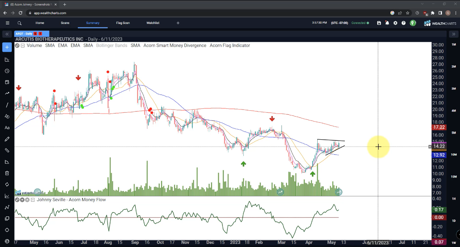Open the UTC -07:00 timezone selector
Screen dimensions: 460x247
[x=339, y=23]
